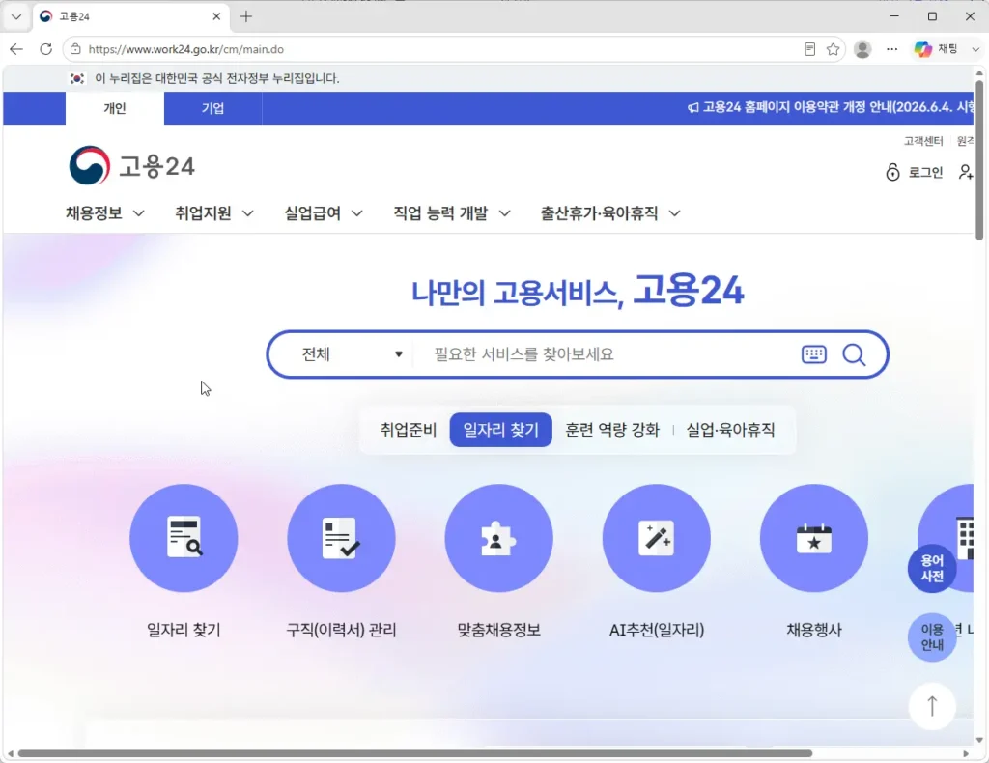The height and width of the screenshot is (763, 989).
Task: Click the vertical scrollbar thumb
Action: point(979,159)
